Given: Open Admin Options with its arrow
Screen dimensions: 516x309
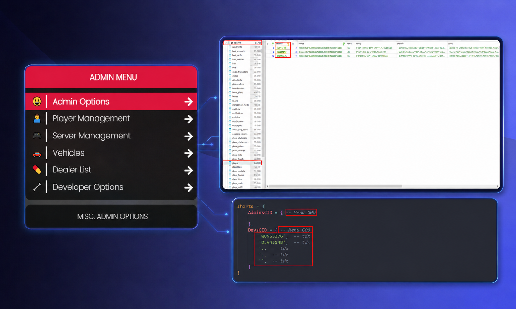Looking at the screenshot, I should [188, 102].
